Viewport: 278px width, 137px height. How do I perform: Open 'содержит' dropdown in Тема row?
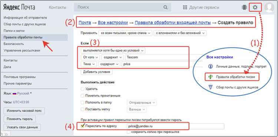click(109, 64)
